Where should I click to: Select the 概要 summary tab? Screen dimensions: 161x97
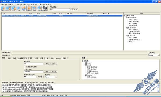coord(84,58)
